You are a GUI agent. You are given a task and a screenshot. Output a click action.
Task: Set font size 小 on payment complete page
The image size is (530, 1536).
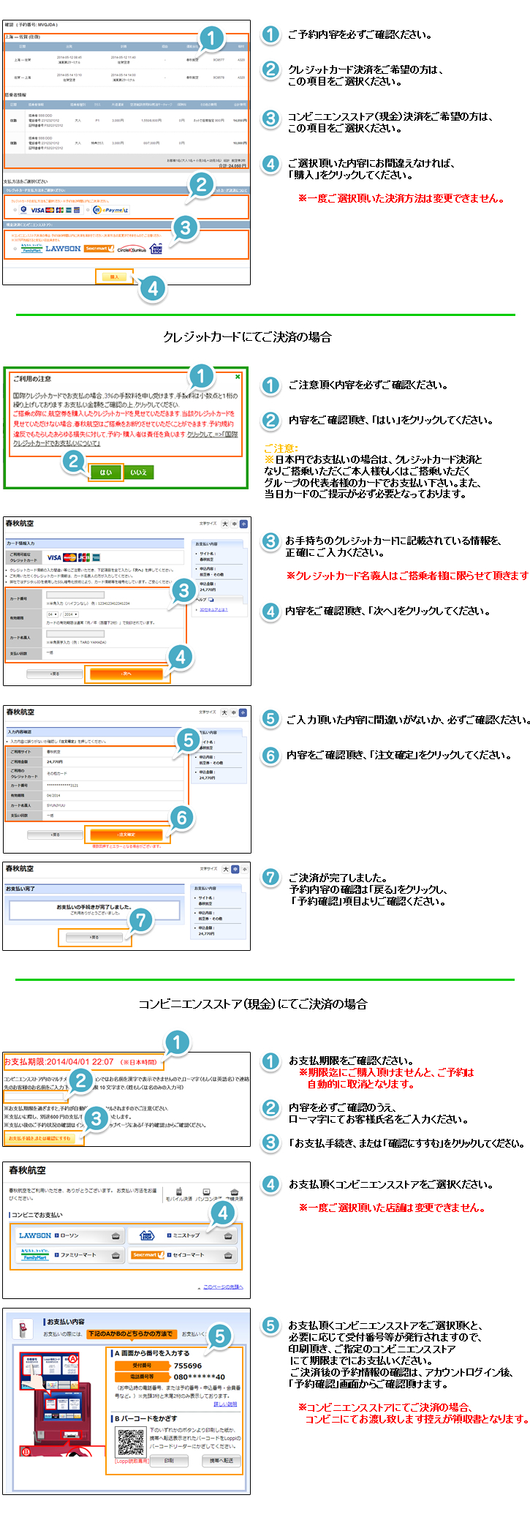tap(244, 869)
